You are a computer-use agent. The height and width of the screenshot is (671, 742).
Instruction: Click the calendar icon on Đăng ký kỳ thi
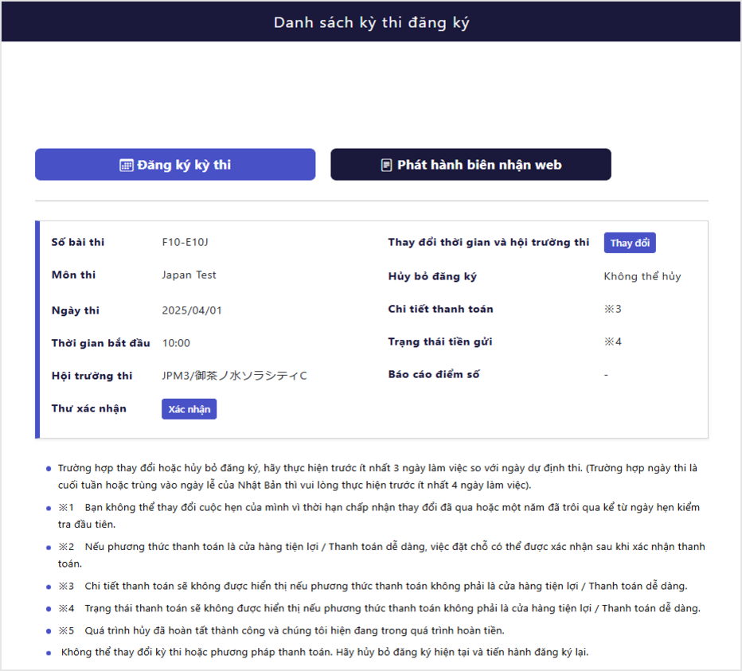coord(126,166)
